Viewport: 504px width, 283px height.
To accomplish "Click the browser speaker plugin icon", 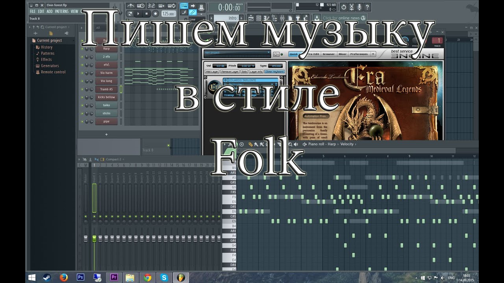I will tap(66, 33).
